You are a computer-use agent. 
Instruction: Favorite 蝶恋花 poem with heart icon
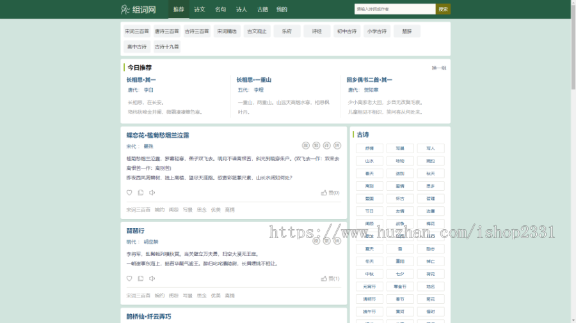[x=129, y=193]
